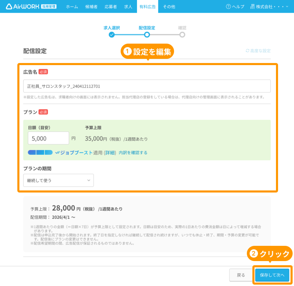
Task: Click the job boost level bar
Action: click(40, 152)
